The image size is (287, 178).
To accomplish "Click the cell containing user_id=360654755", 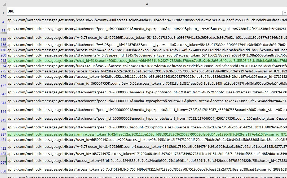I will [x=147, y=83].
